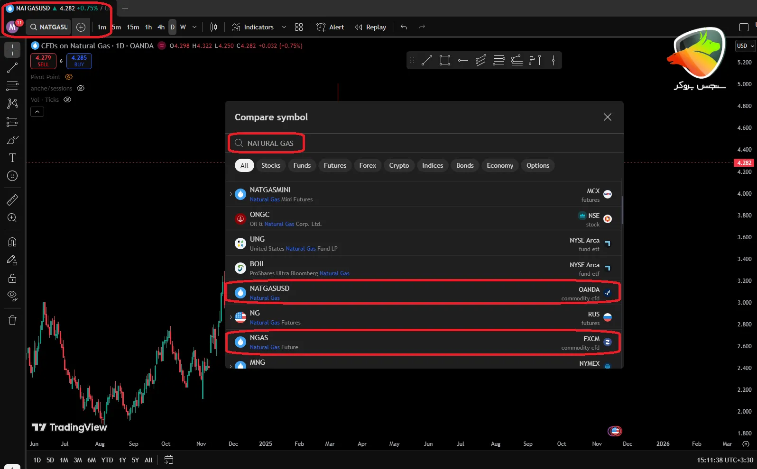757x469 pixels.
Task: Click the 4.279 SELL button
Action: click(x=43, y=61)
